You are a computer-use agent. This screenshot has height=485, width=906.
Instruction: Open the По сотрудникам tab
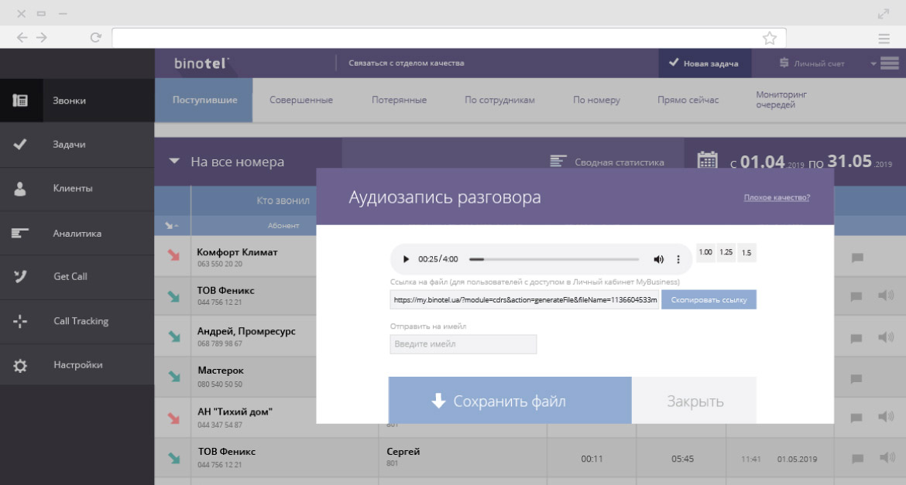(x=499, y=100)
